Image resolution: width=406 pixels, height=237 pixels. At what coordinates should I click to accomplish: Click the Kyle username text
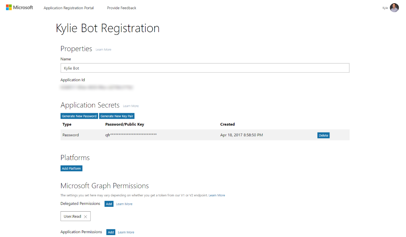385,8
